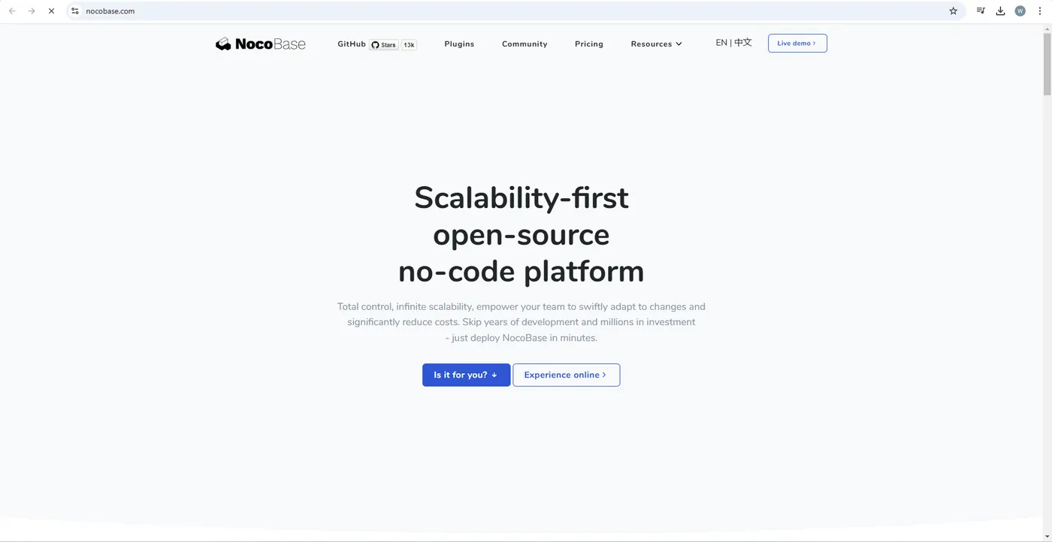Open the browser Downloads icon
The image size is (1052, 542).
pyautogui.click(x=1000, y=11)
